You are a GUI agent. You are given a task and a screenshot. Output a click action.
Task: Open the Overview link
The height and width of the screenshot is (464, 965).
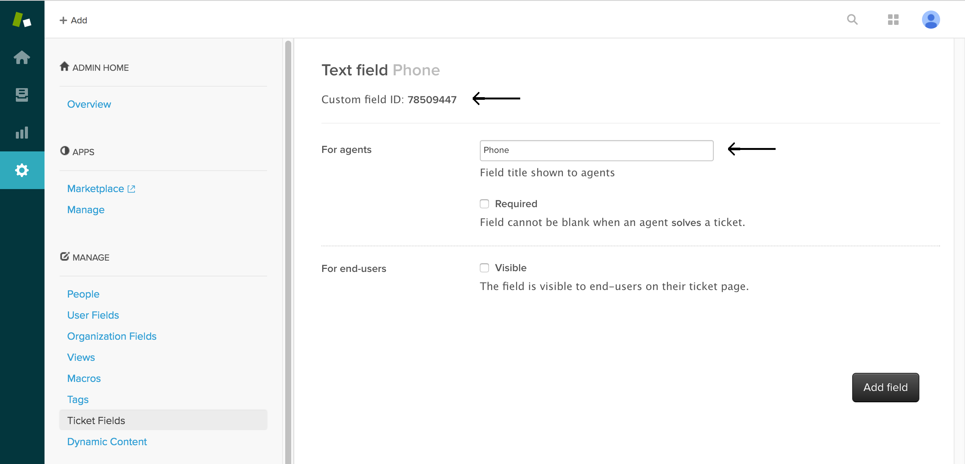[x=89, y=104]
